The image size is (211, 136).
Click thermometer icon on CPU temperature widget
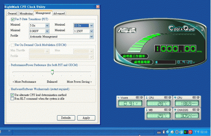147,98
